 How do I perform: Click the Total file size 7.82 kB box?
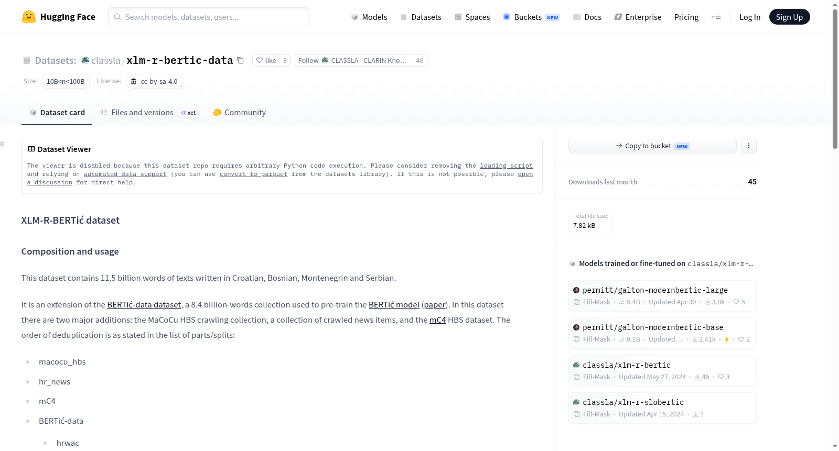tap(590, 221)
